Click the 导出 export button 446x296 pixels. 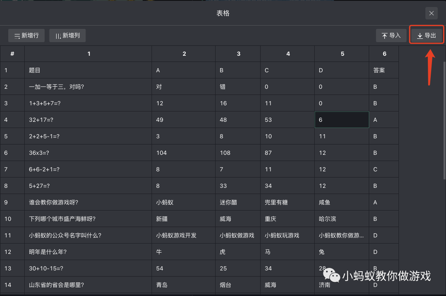(x=427, y=36)
